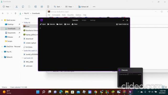Click the Extract all button

(x=83, y=7)
